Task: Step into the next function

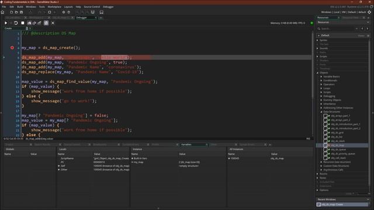Action: point(29,23)
